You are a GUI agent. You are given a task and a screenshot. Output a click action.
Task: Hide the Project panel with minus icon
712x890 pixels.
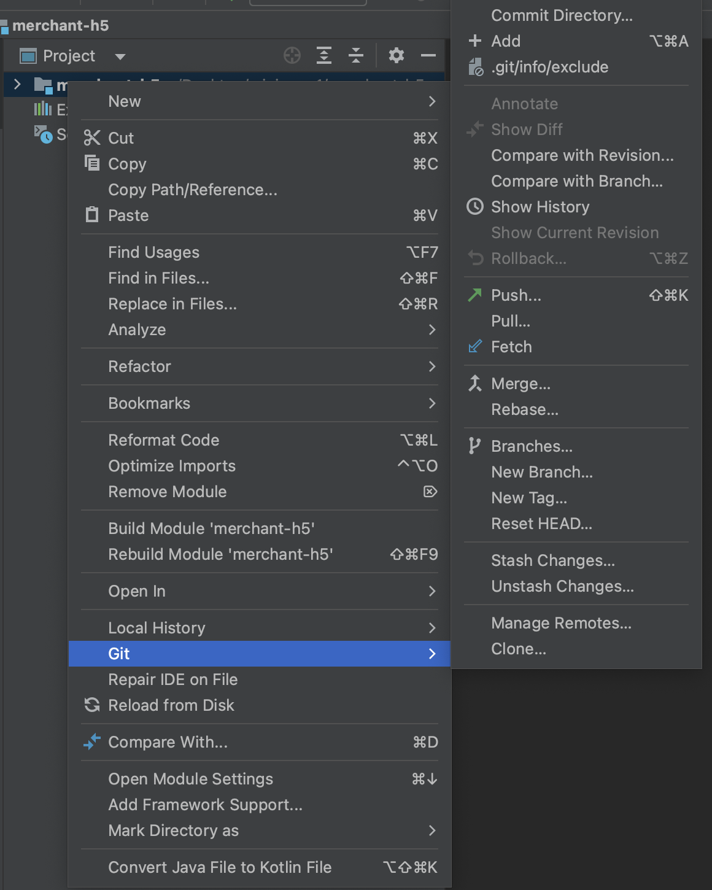[x=428, y=56]
